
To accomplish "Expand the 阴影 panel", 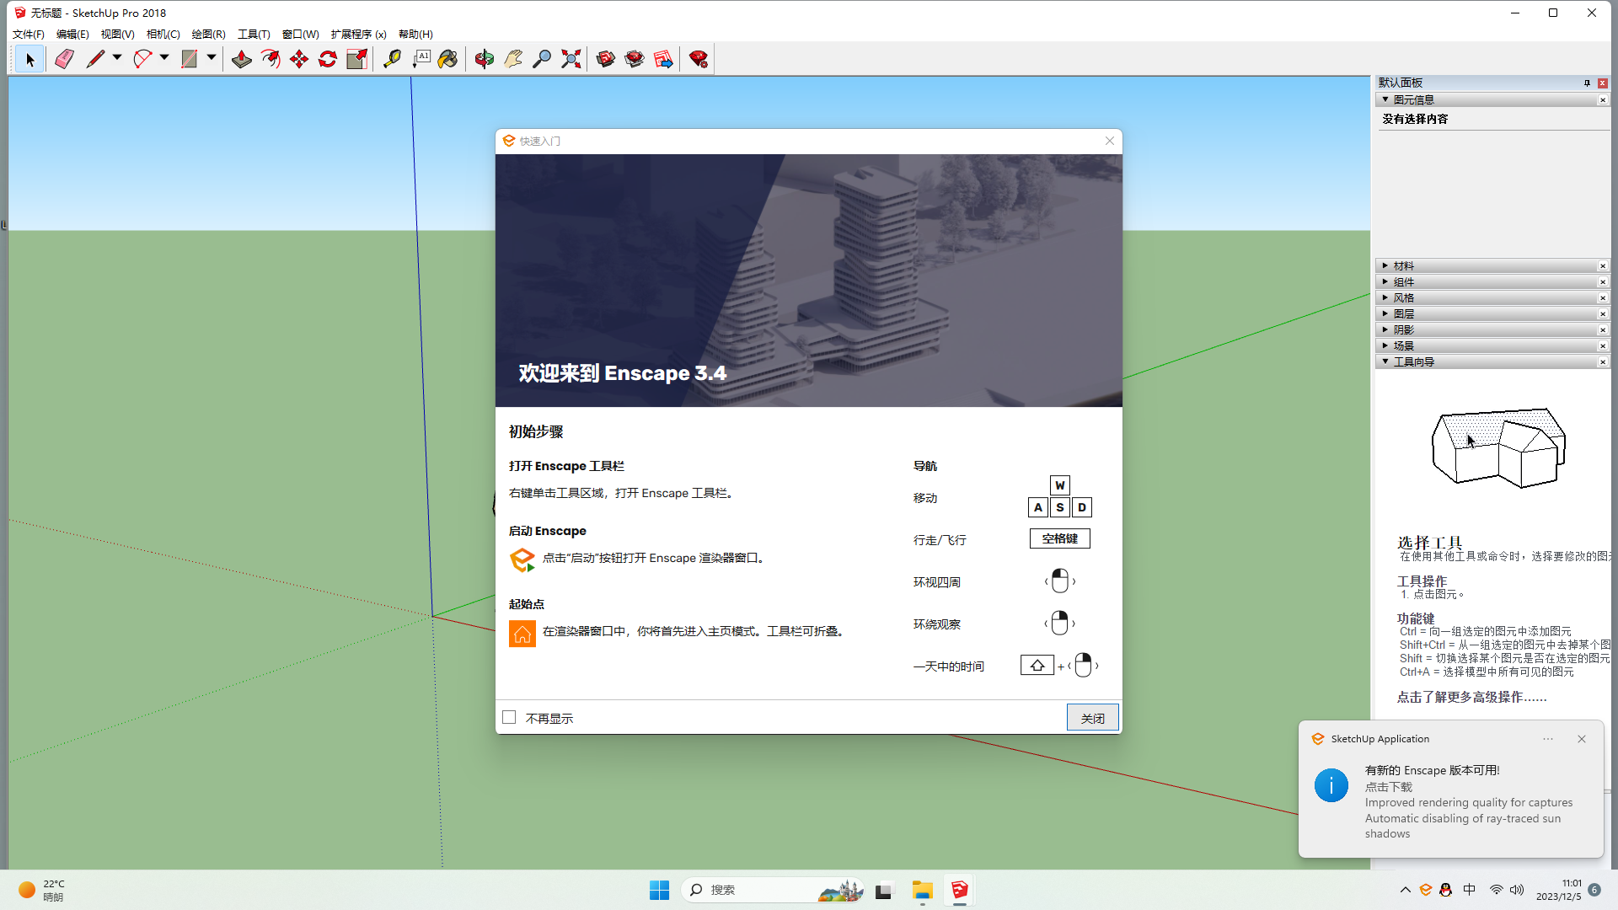I will pos(1403,330).
